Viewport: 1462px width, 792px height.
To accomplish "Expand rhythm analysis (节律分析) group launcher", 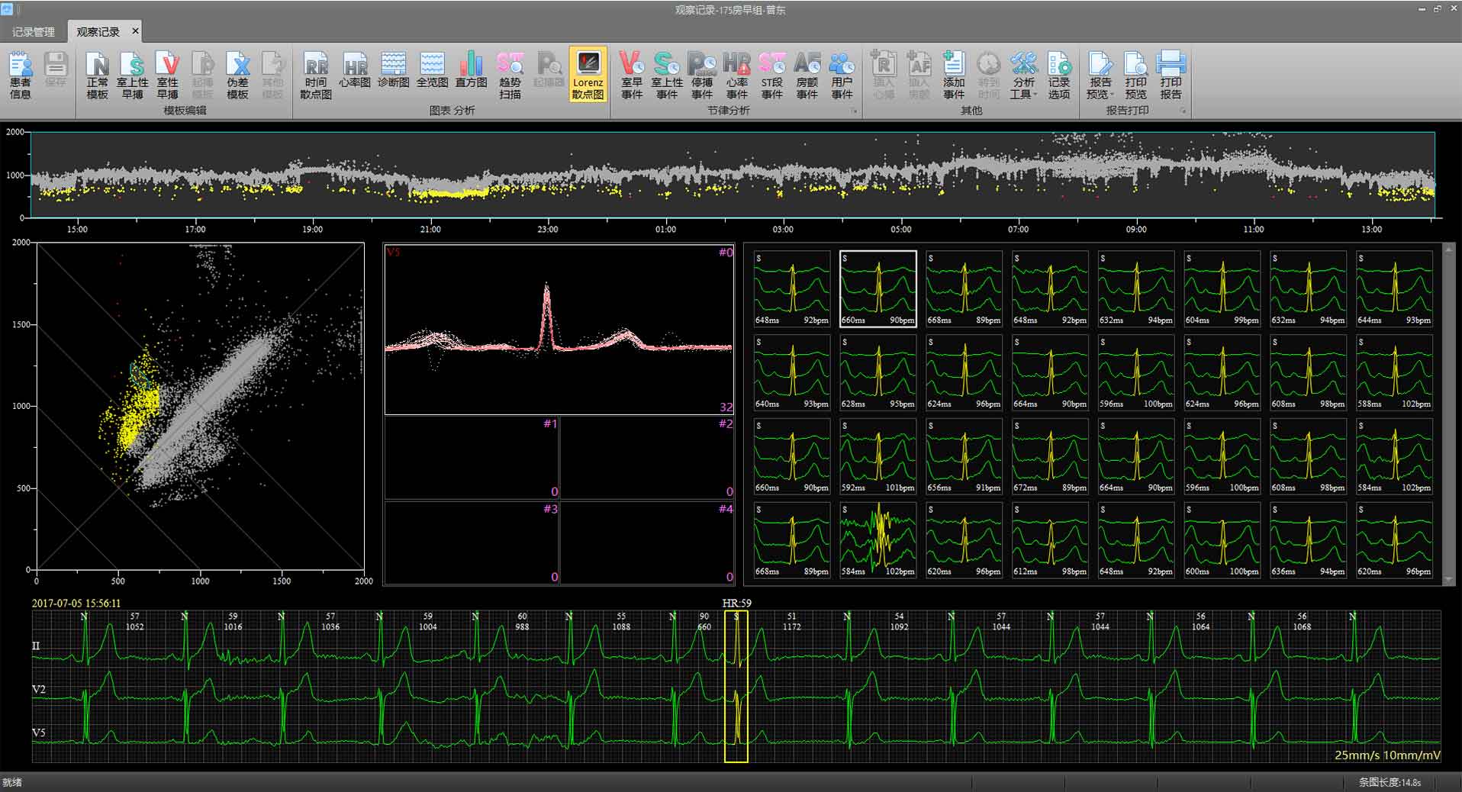I will (x=854, y=111).
